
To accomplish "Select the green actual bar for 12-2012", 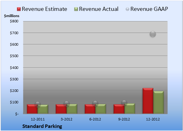I will point(158,102).
